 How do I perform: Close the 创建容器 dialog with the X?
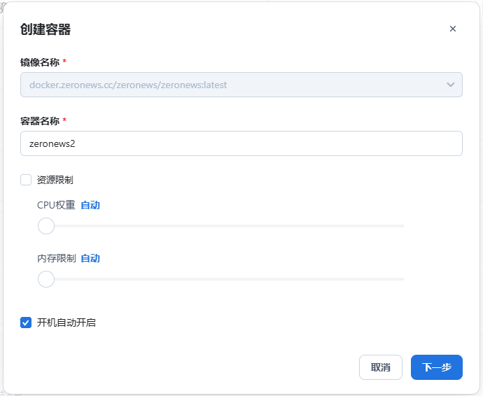[452, 29]
